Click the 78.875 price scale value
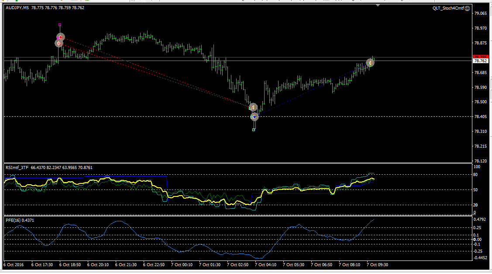Screen dimensions: 492x274 [x=480, y=43]
